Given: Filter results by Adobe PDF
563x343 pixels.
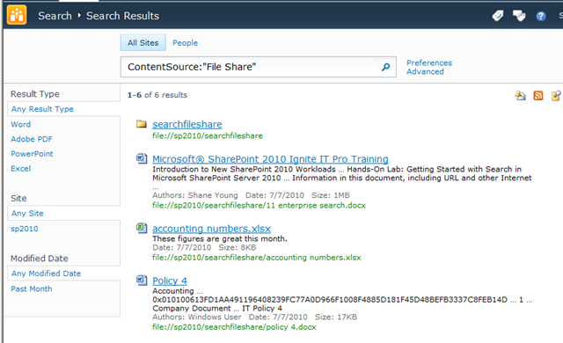Looking at the screenshot, I should coord(32,139).
